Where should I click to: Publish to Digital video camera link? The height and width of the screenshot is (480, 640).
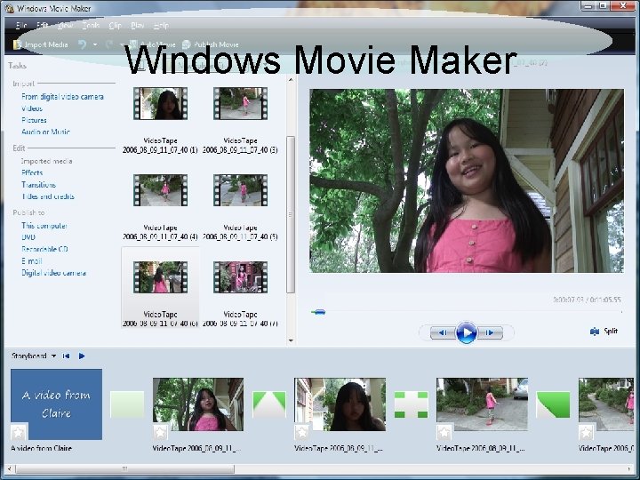click(53, 273)
